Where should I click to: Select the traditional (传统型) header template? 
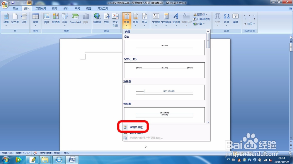point(164,115)
